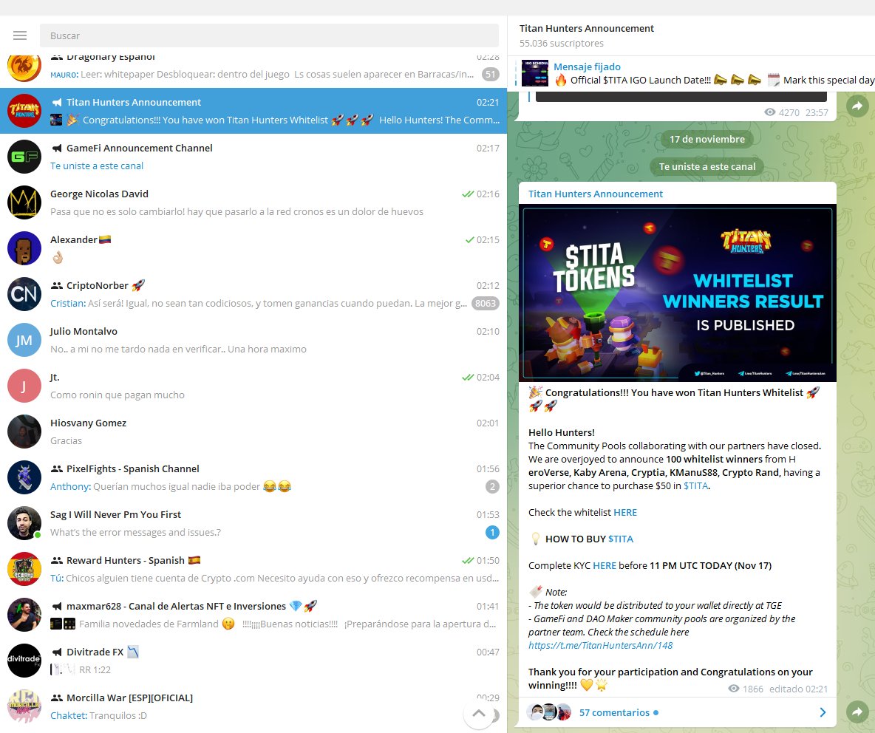Click $TITA link in HOW TO BUY

pyautogui.click(x=621, y=539)
